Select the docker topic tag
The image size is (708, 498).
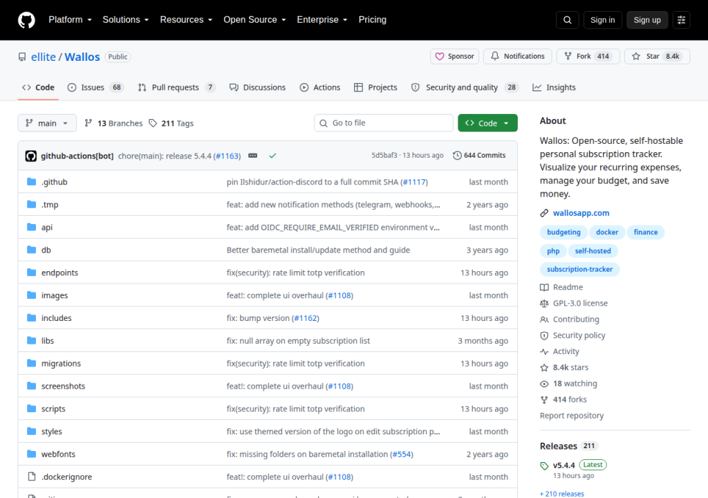tap(607, 232)
